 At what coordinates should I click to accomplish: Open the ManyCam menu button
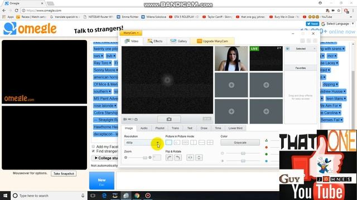coord(131,33)
